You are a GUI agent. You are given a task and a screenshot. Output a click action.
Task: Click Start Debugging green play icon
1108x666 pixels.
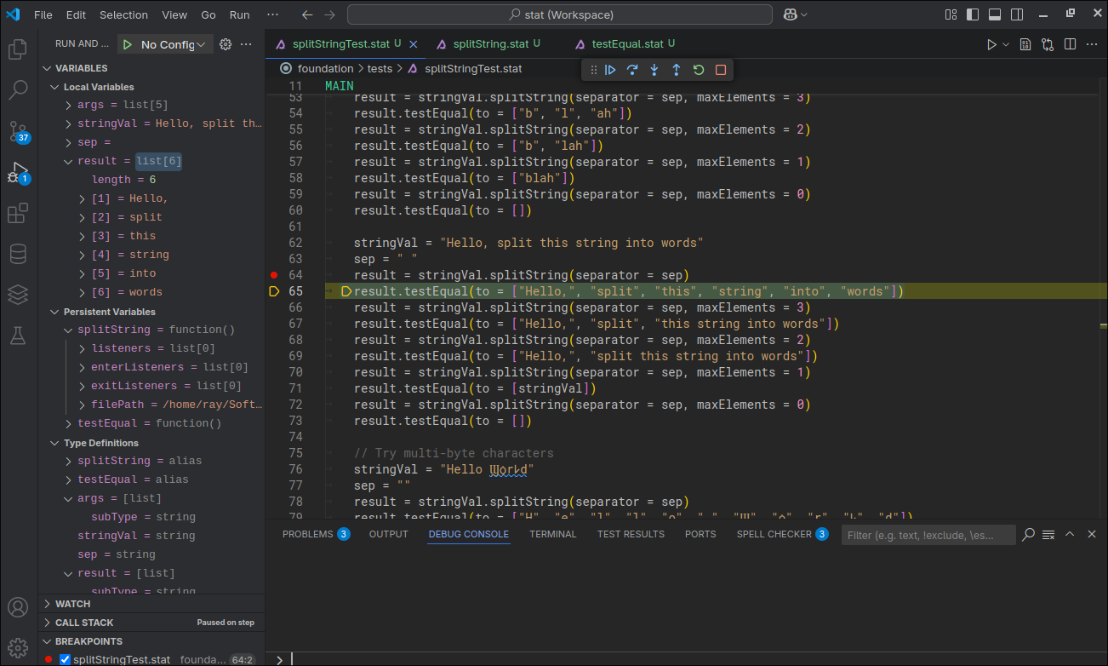pyautogui.click(x=128, y=44)
